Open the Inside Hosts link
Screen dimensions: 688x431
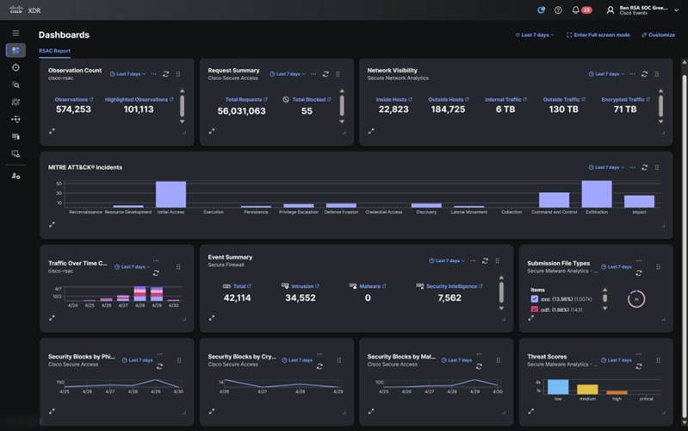tap(394, 99)
